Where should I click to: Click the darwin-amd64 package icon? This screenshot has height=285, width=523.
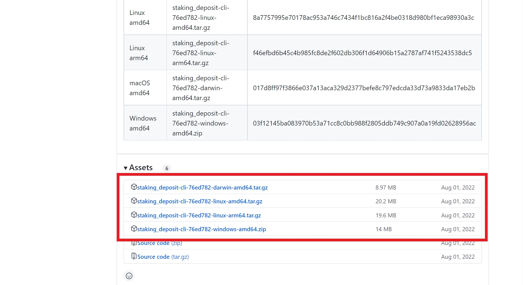tap(134, 187)
